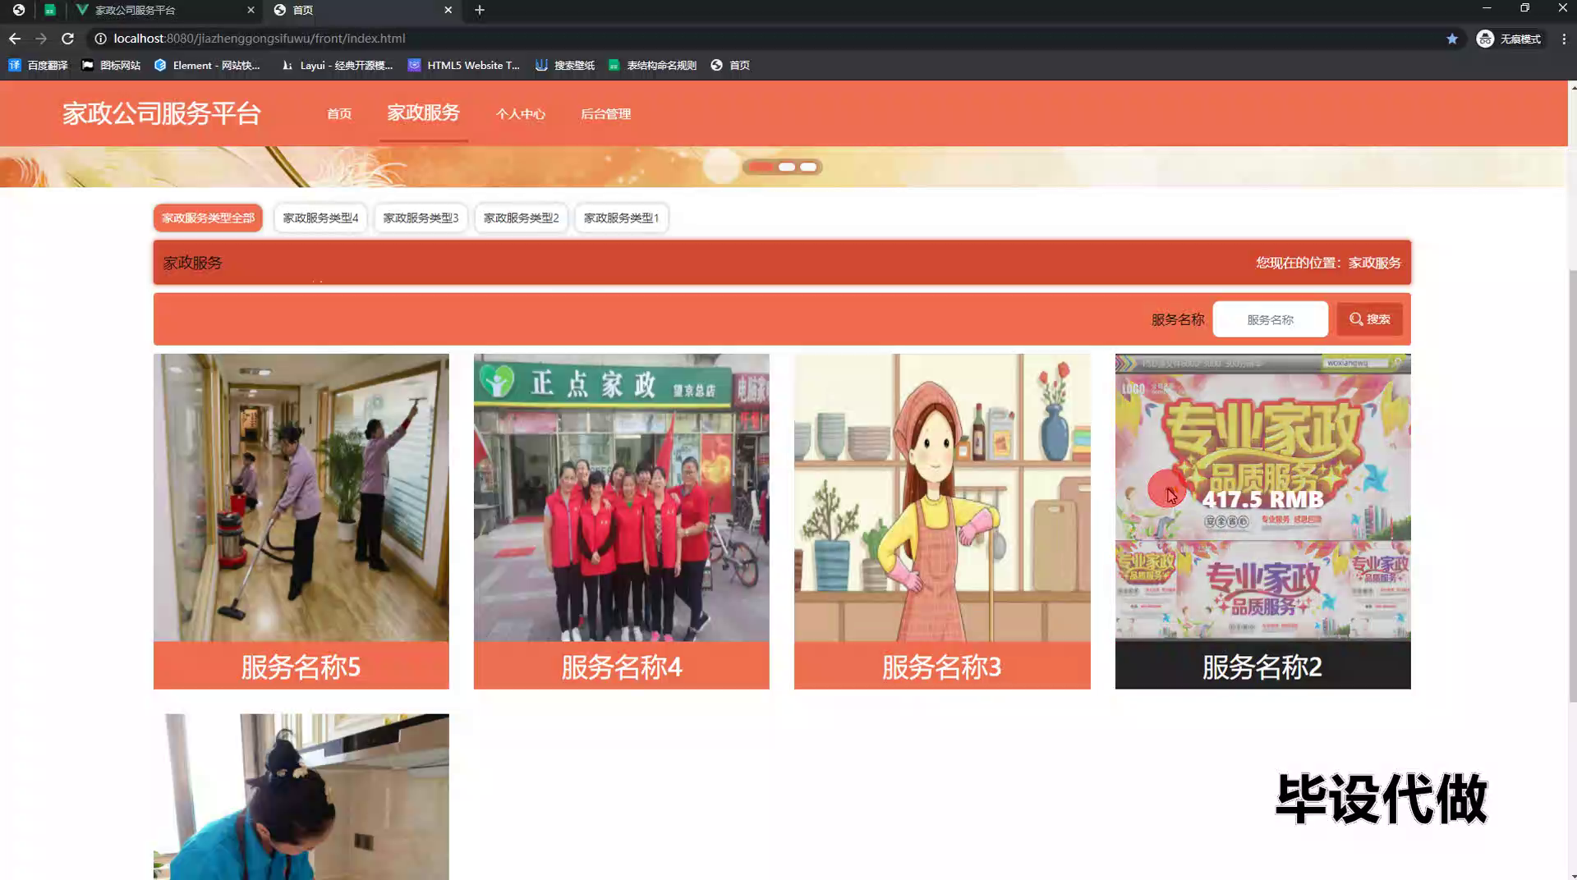Image resolution: width=1577 pixels, height=880 pixels.
Task: Open a new tab with the plus icon
Action: (x=480, y=10)
